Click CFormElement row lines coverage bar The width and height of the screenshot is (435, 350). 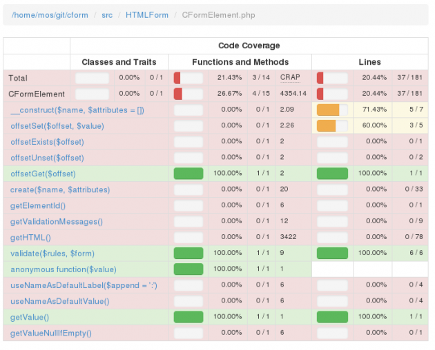332,94
